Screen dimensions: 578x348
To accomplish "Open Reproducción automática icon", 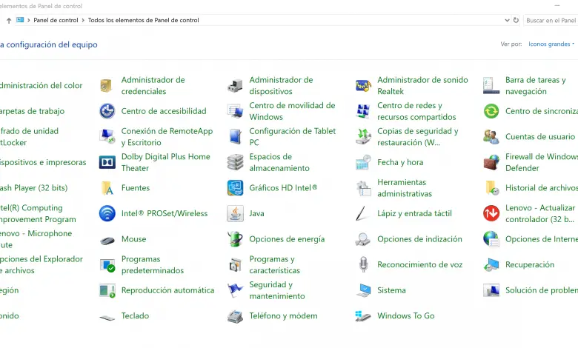I will click(x=107, y=290).
